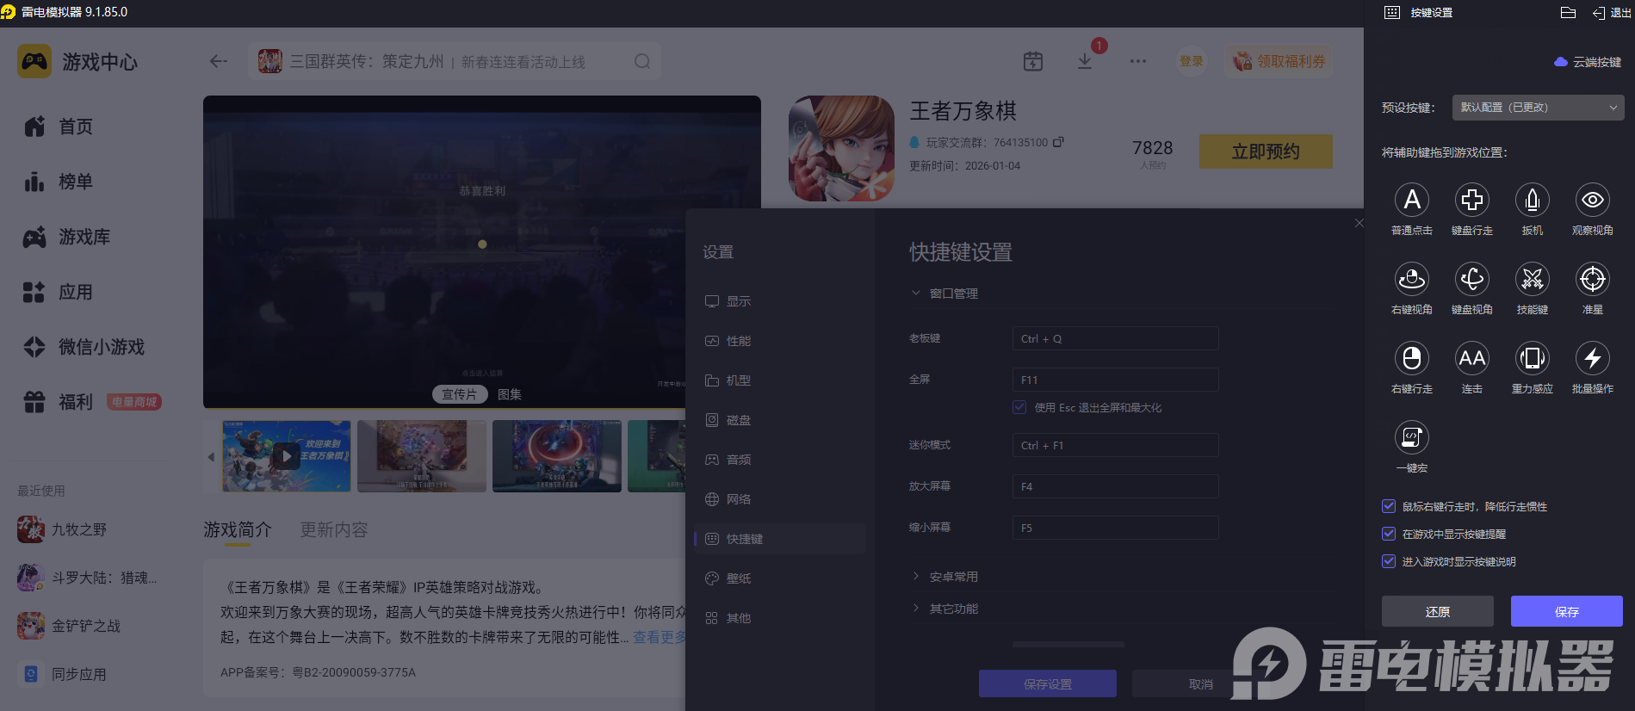Click the 立即预约 reserve button
Viewport: 1635px width, 711px height.
[1266, 151]
